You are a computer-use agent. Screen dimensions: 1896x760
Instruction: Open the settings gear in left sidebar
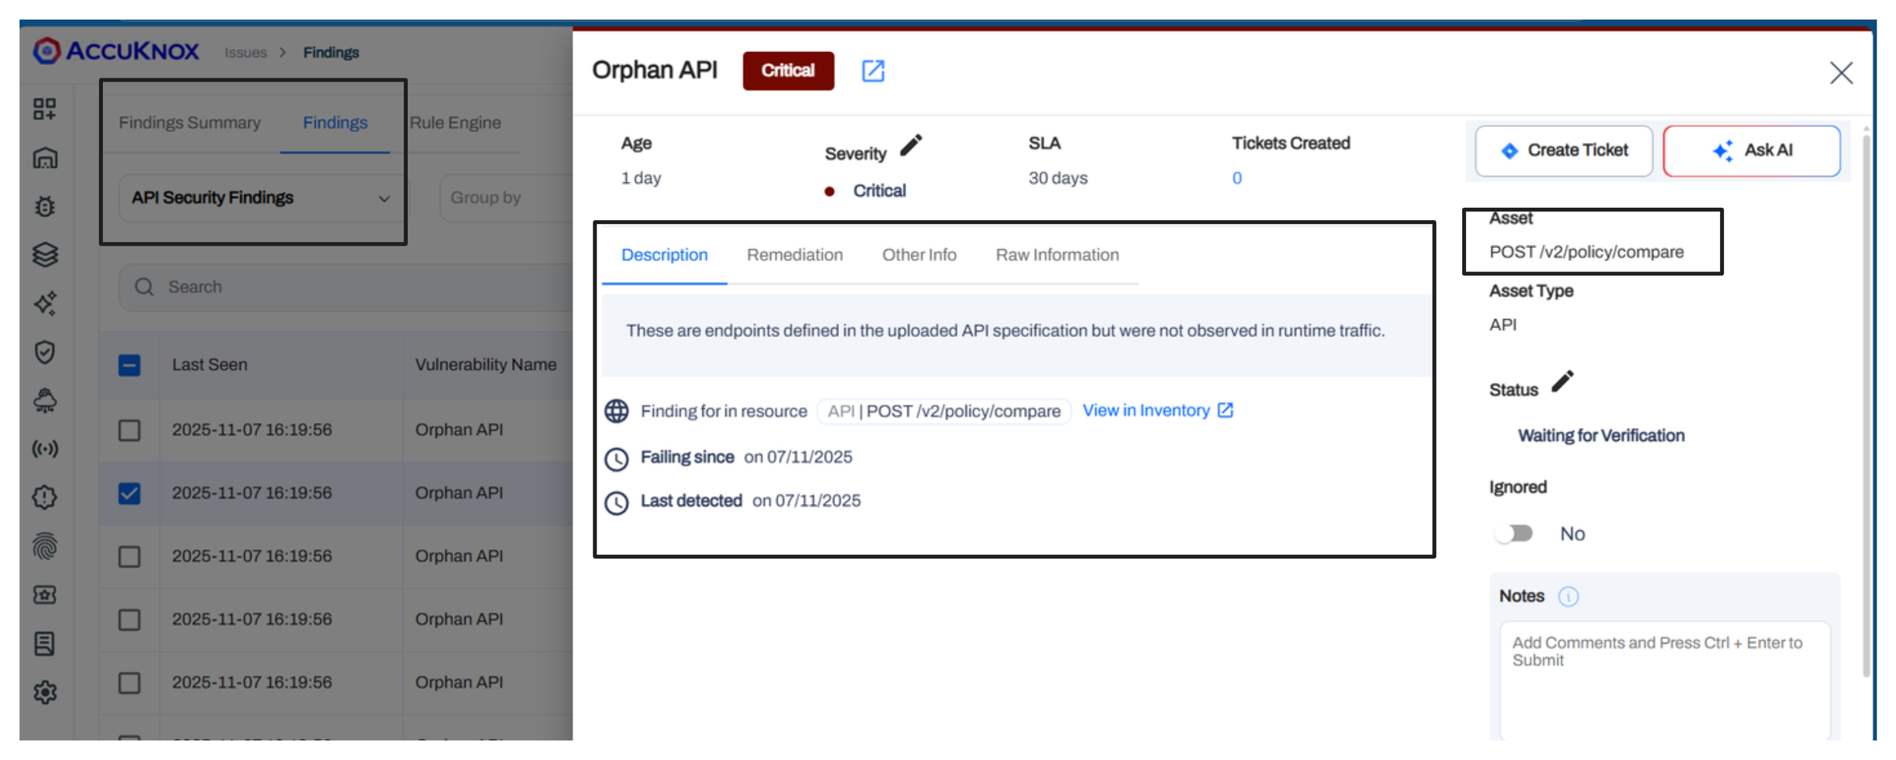point(45,692)
